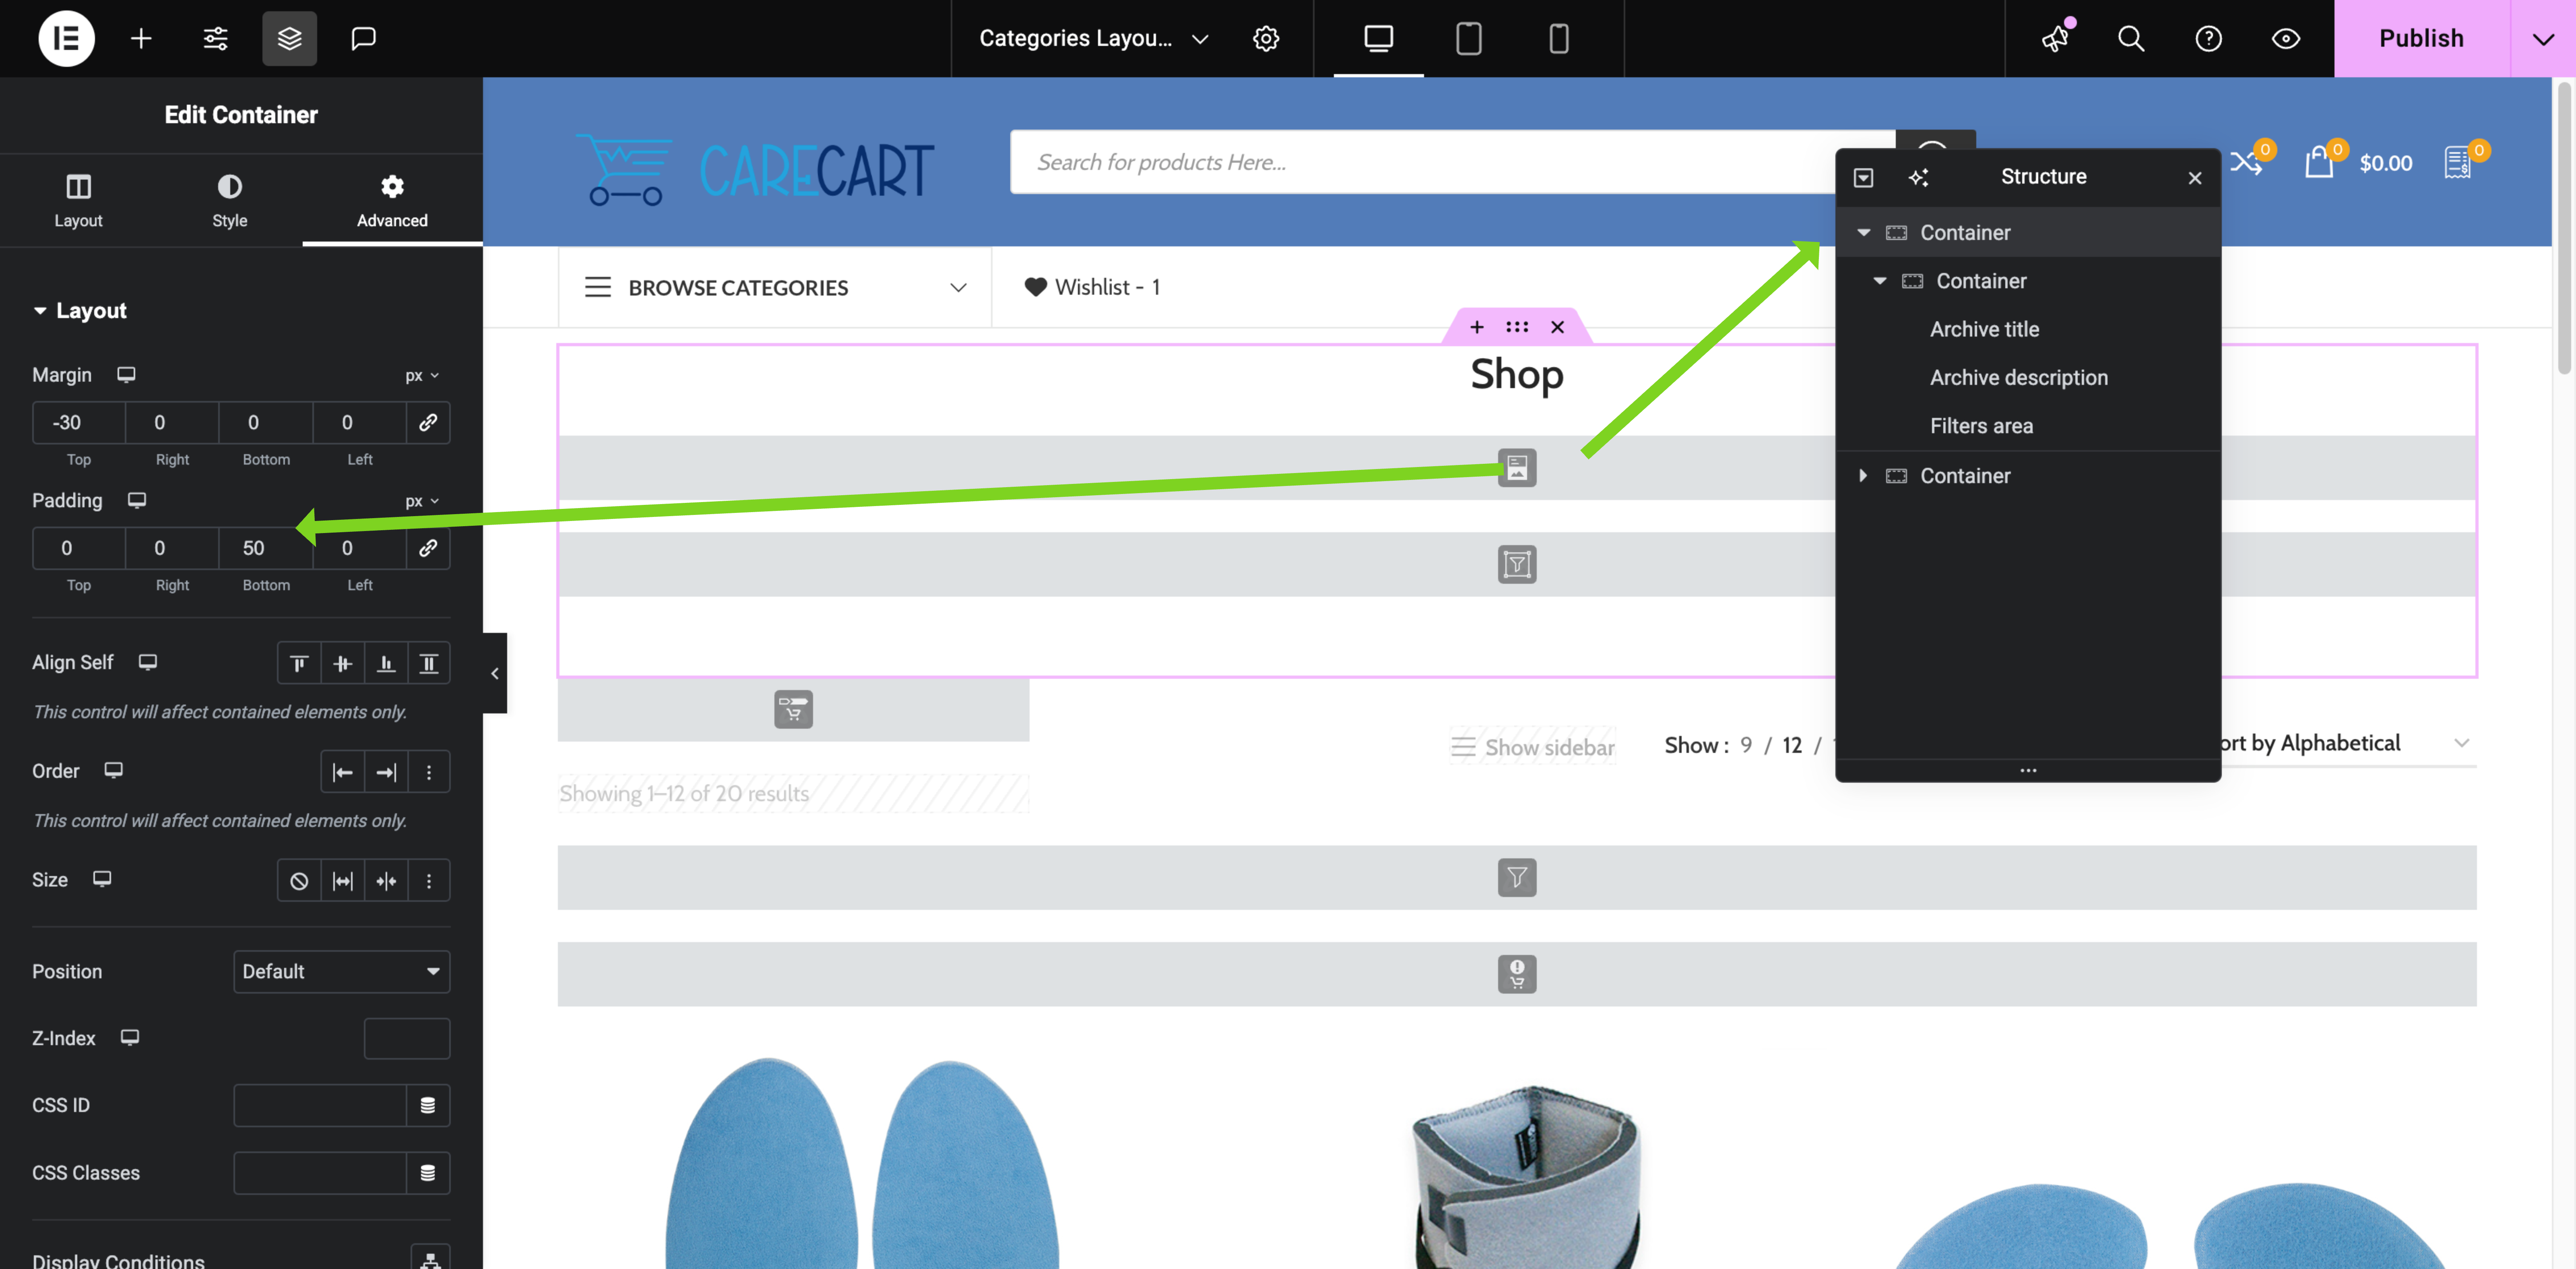Set Order to Start

[342, 772]
